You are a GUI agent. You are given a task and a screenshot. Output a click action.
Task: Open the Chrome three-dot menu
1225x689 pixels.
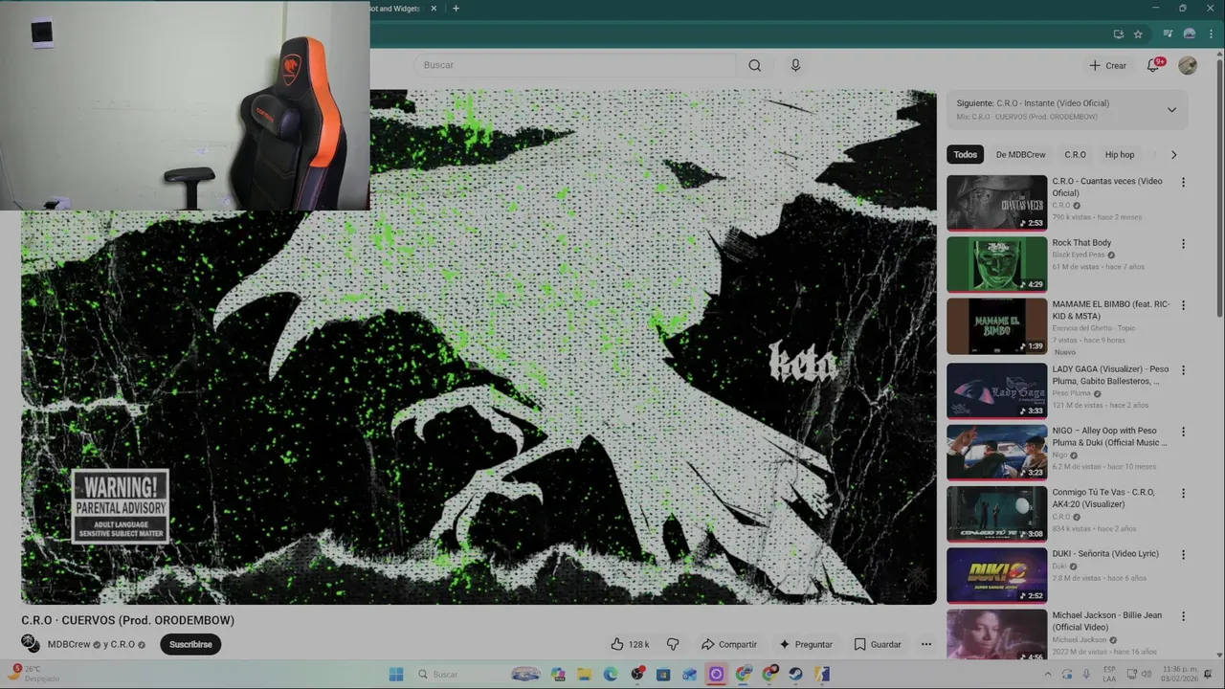click(1211, 33)
